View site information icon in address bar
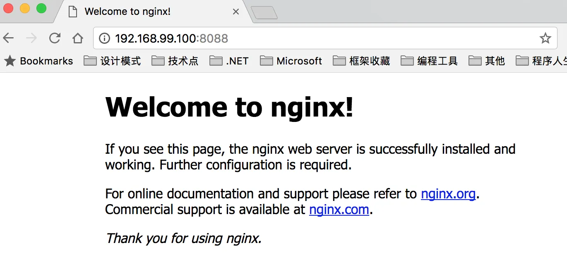Viewport: 567px width, 262px height. [104, 38]
